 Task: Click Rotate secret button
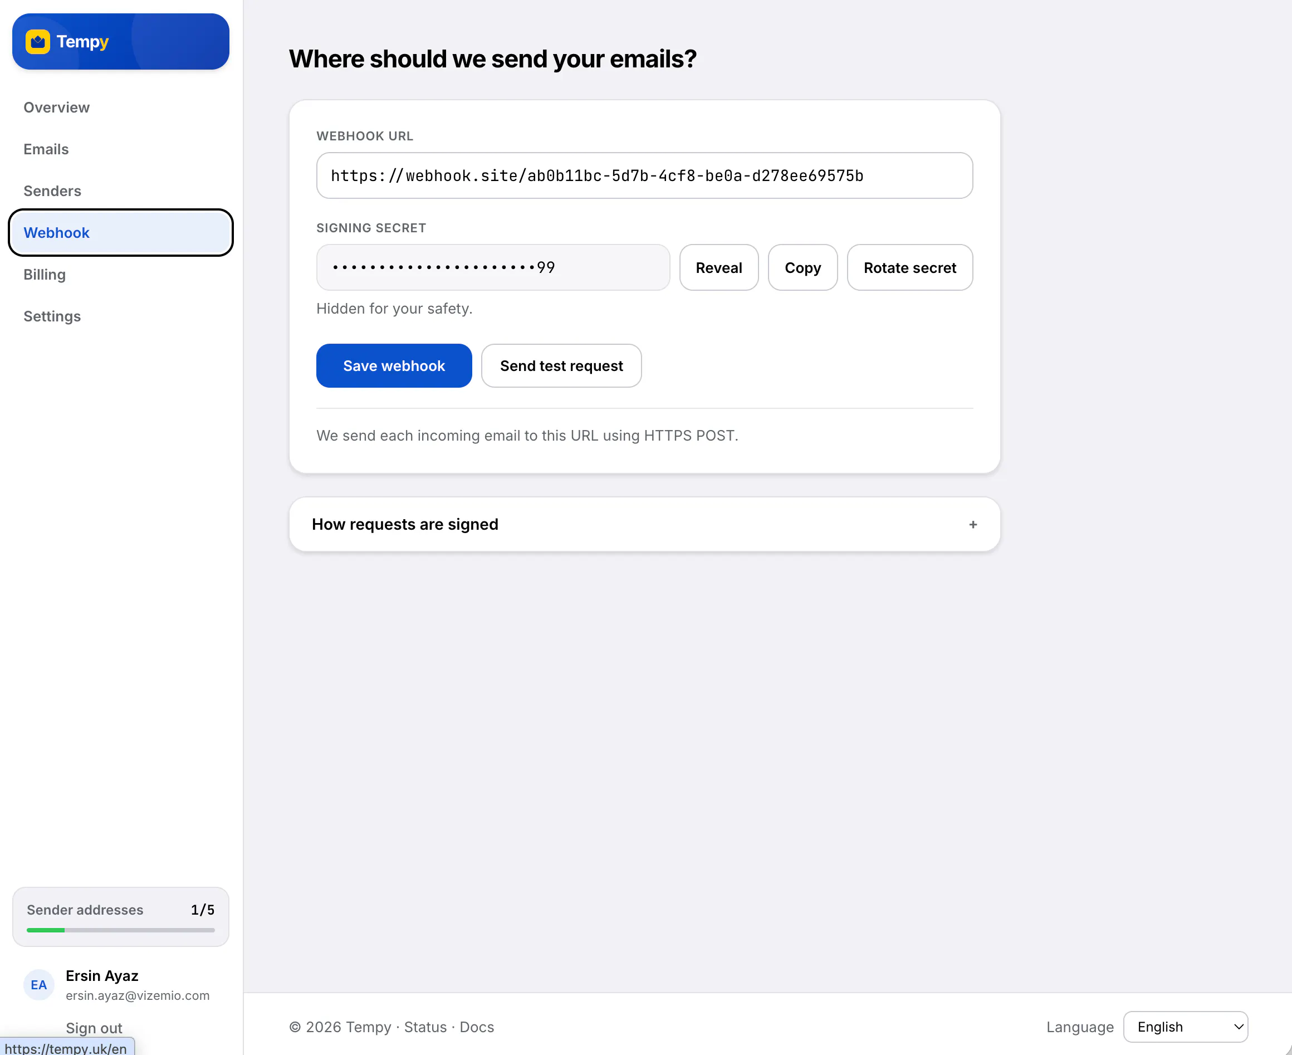[909, 267]
